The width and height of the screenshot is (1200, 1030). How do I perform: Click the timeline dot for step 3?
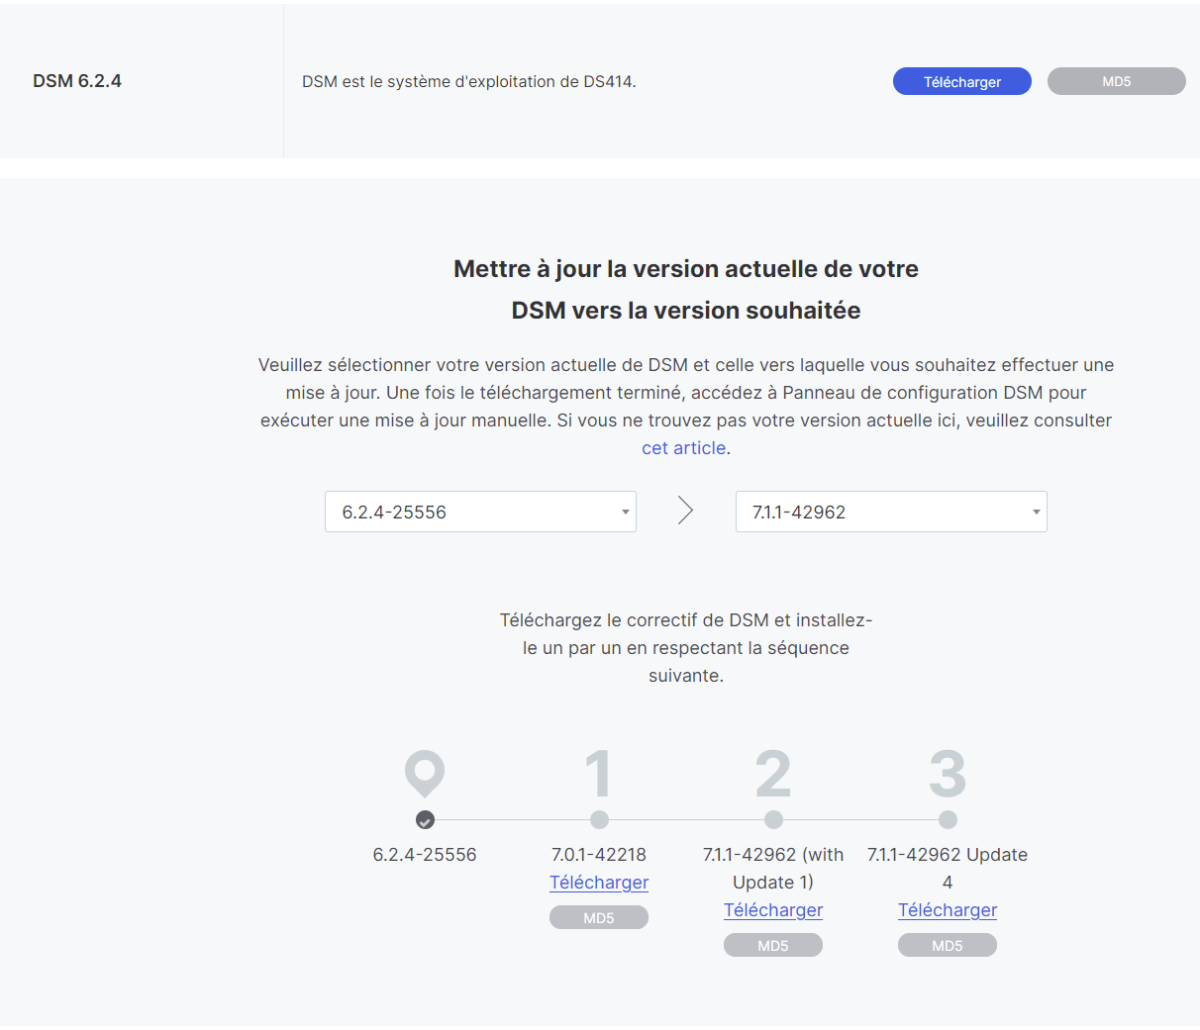(x=948, y=819)
